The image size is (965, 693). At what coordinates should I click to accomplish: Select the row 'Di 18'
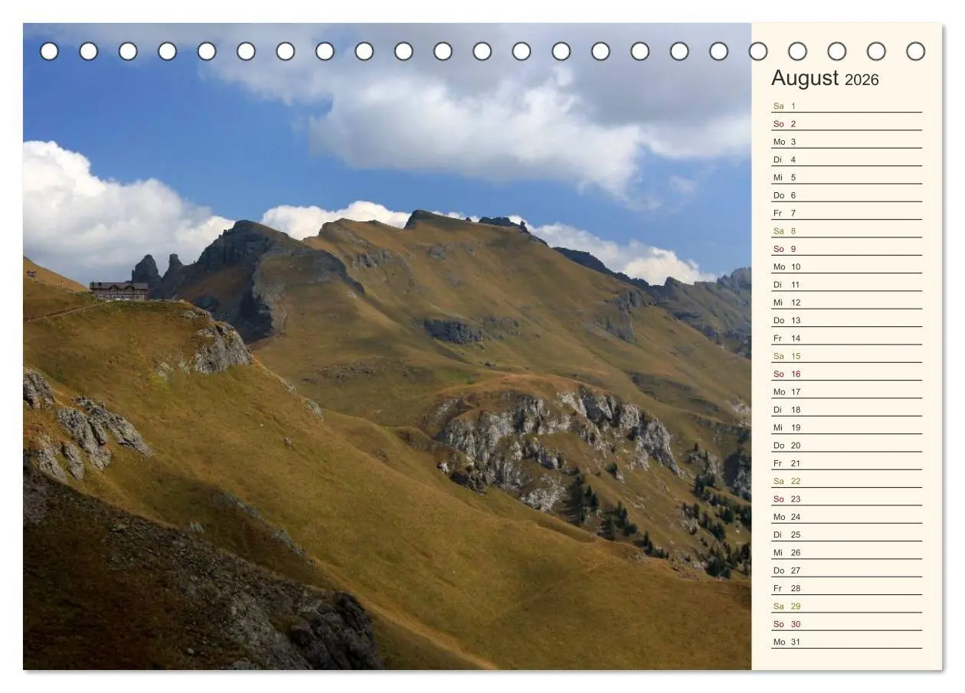coord(846,410)
